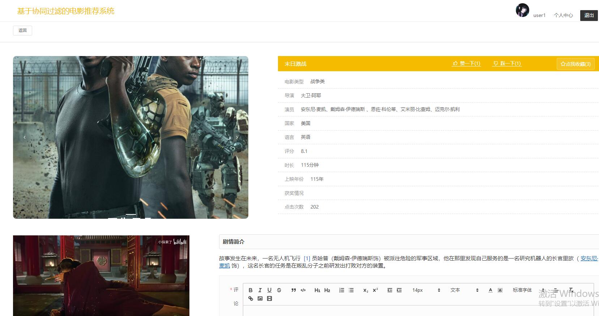Increase indent in comment editor
Screen dimensions: 599x316
[x=399, y=290]
